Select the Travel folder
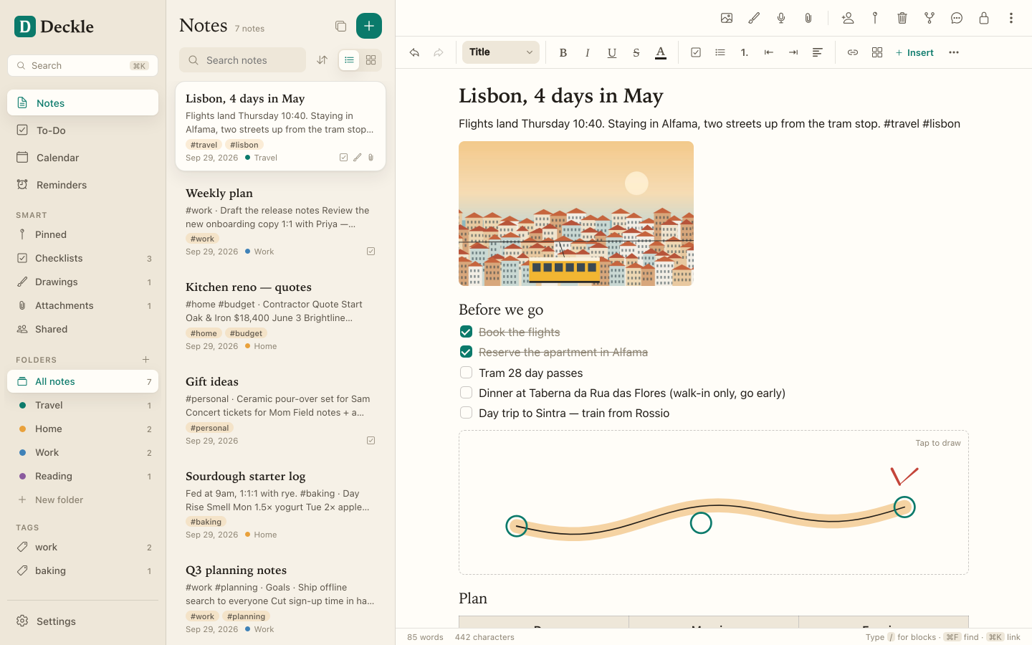Screen dimensions: 1032x645 click(x=83, y=406)
